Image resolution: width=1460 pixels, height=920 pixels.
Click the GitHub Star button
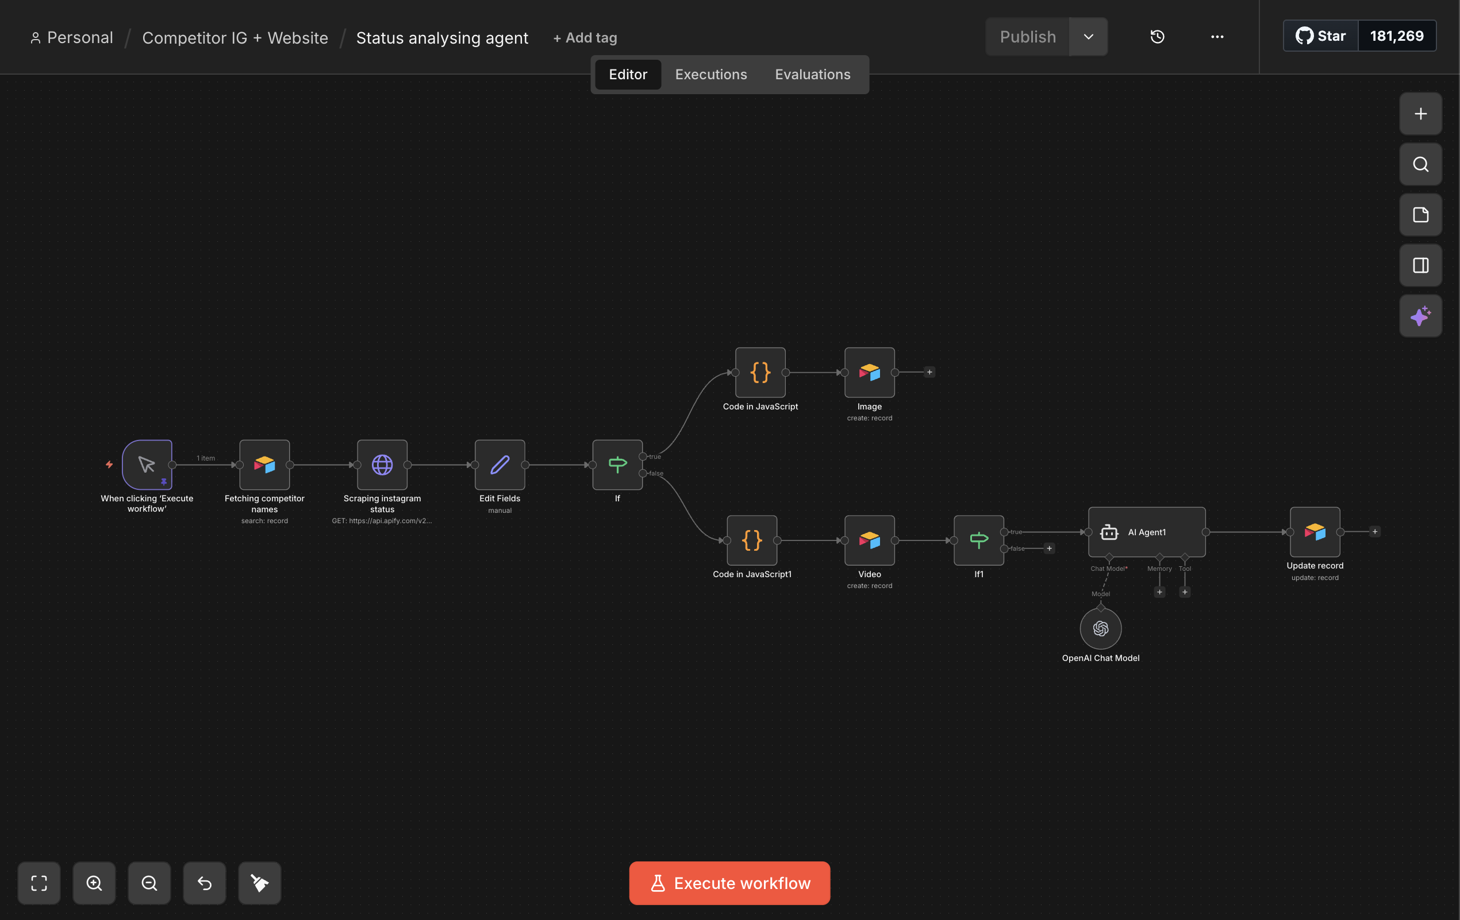pyautogui.click(x=1320, y=36)
